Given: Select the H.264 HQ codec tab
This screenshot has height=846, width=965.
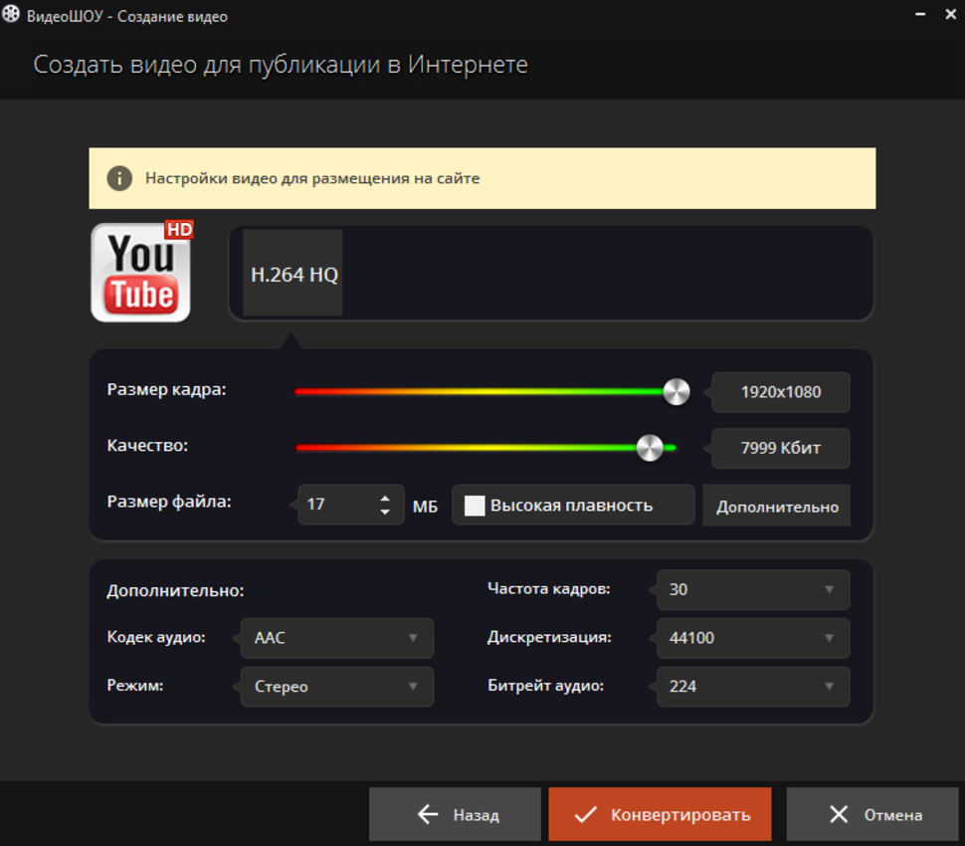Looking at the screenshot, I should pos(292,274).
